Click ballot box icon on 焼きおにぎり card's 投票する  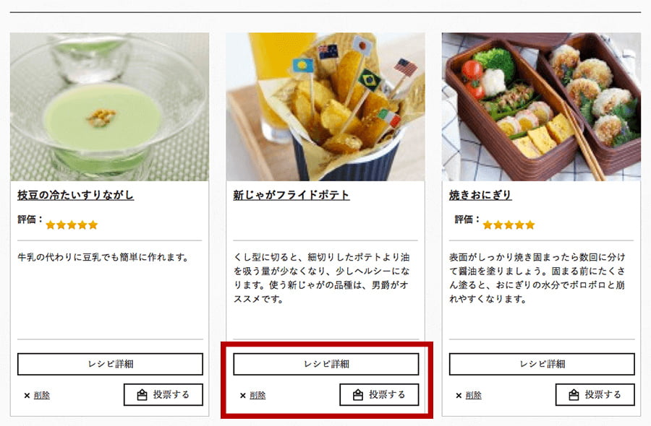(x=574, y=394)
